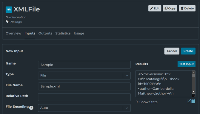This screenshot has width=200, height=114.
Task: Click the Test Input button
Action: coord(187,64)
